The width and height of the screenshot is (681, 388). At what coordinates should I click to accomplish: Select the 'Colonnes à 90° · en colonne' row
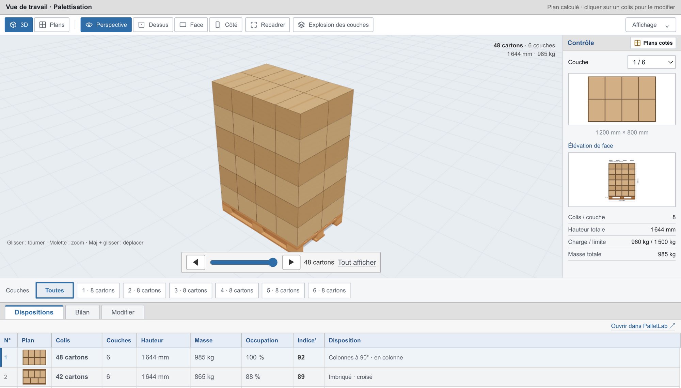[340, 357]
